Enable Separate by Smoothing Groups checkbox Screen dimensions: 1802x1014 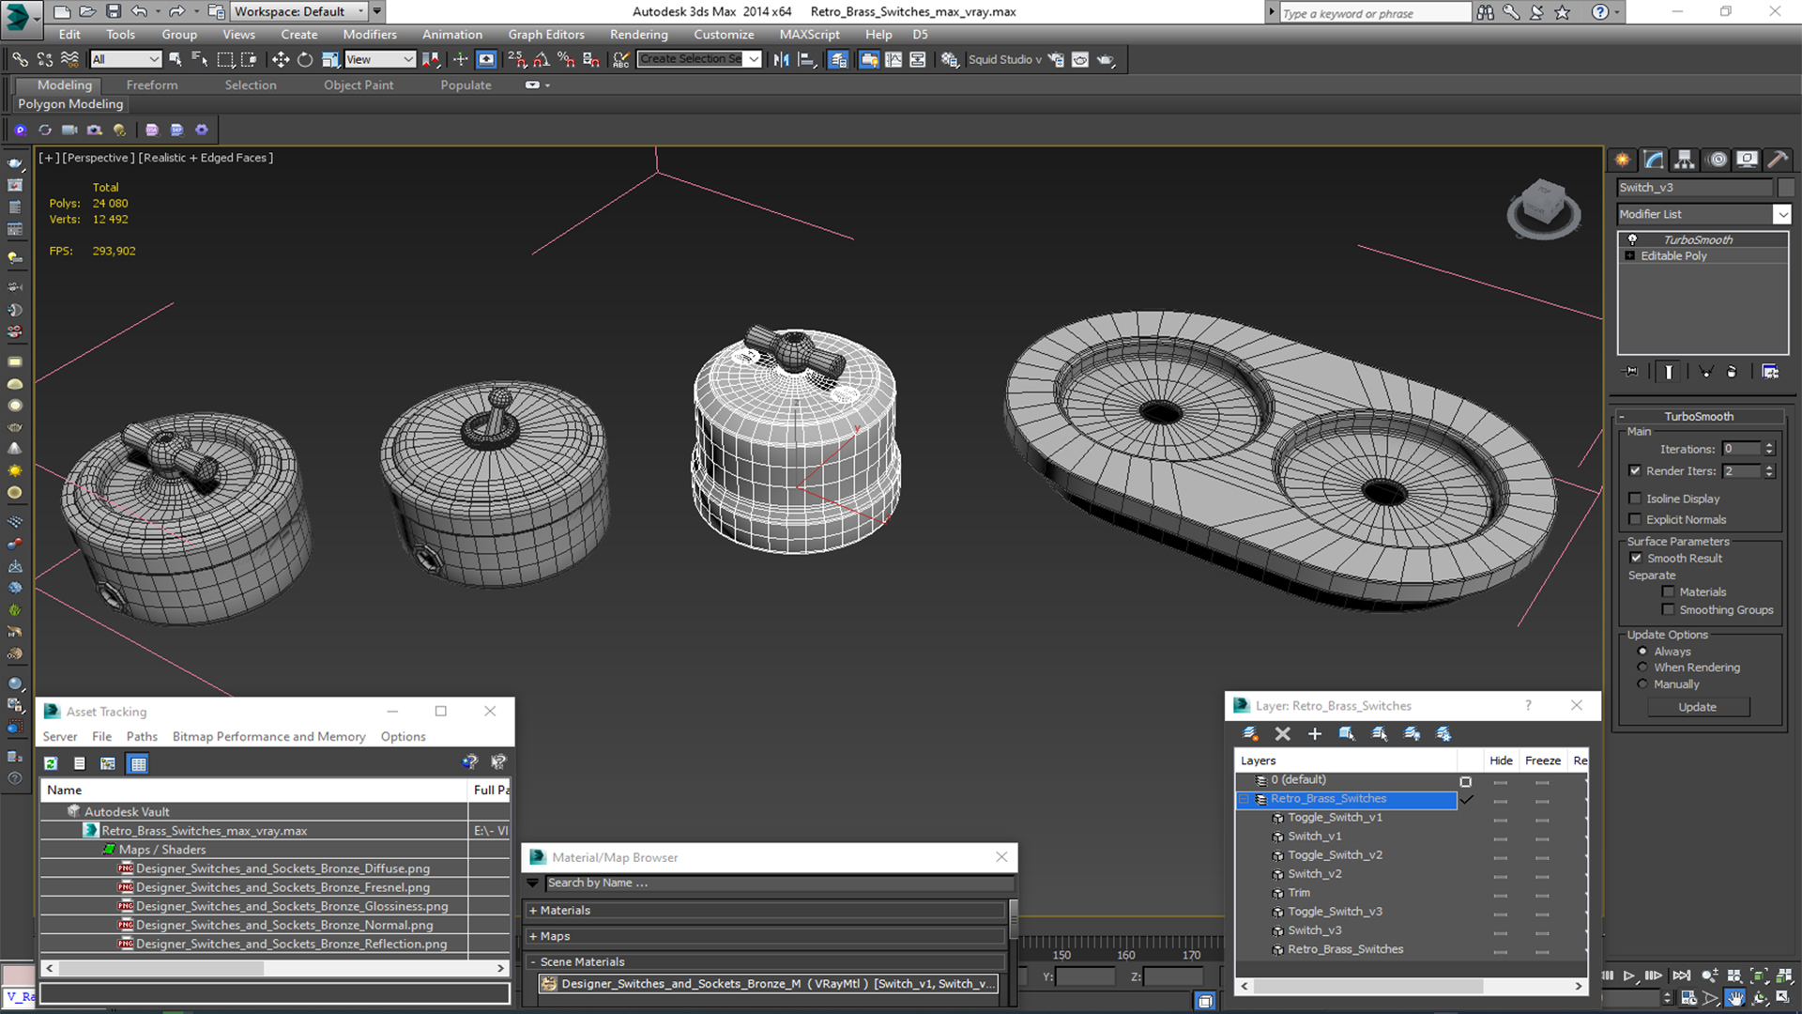click(x=1668, y=609)
